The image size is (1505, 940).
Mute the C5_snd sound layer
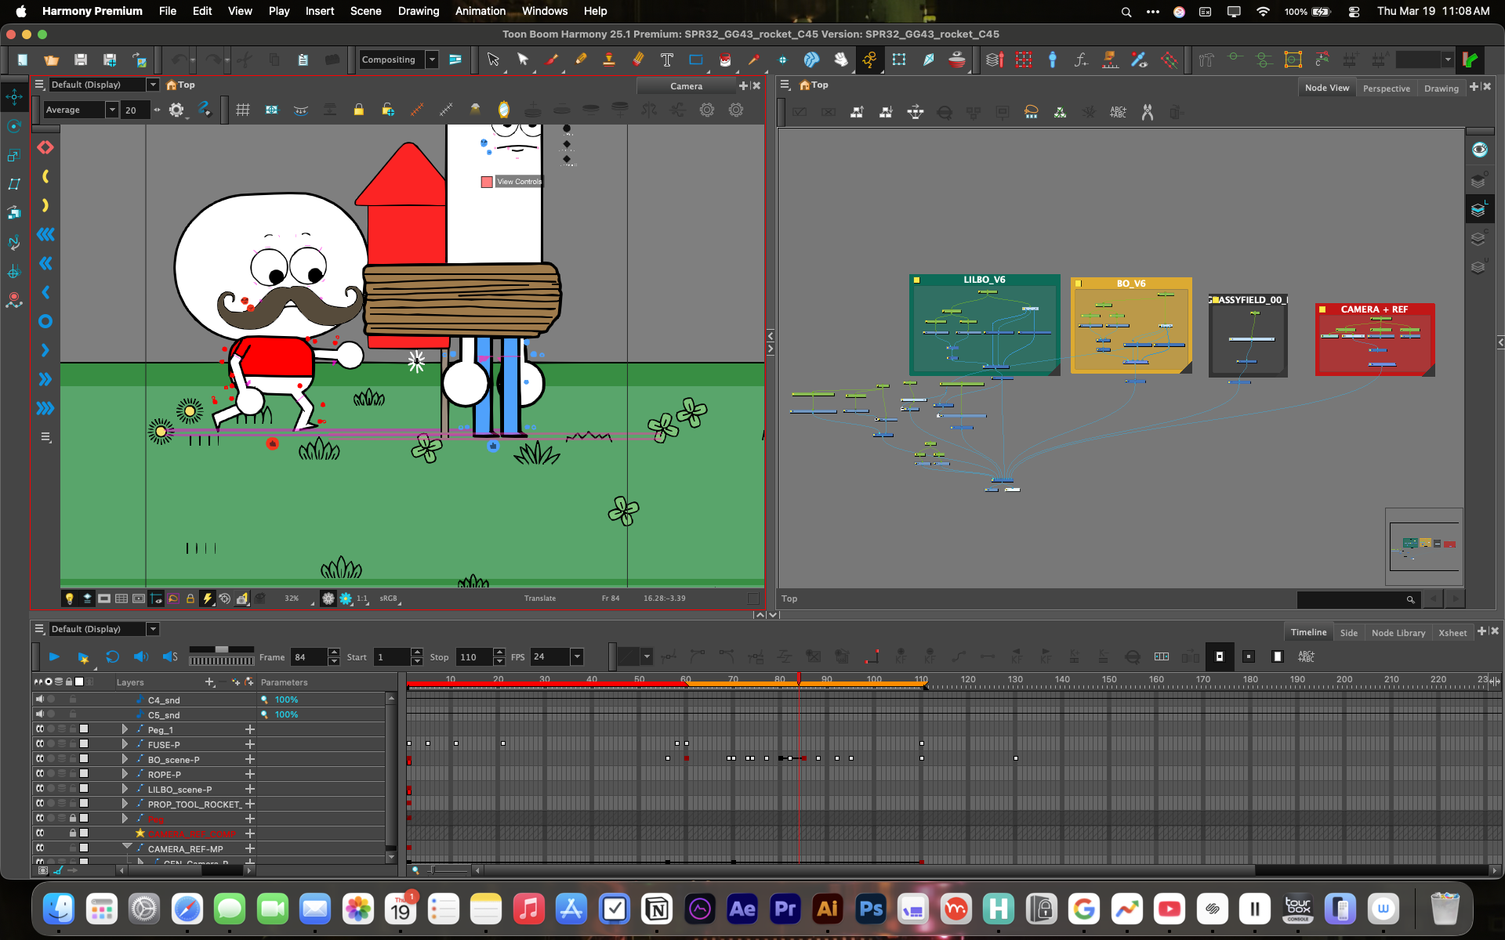coord(40,714)
